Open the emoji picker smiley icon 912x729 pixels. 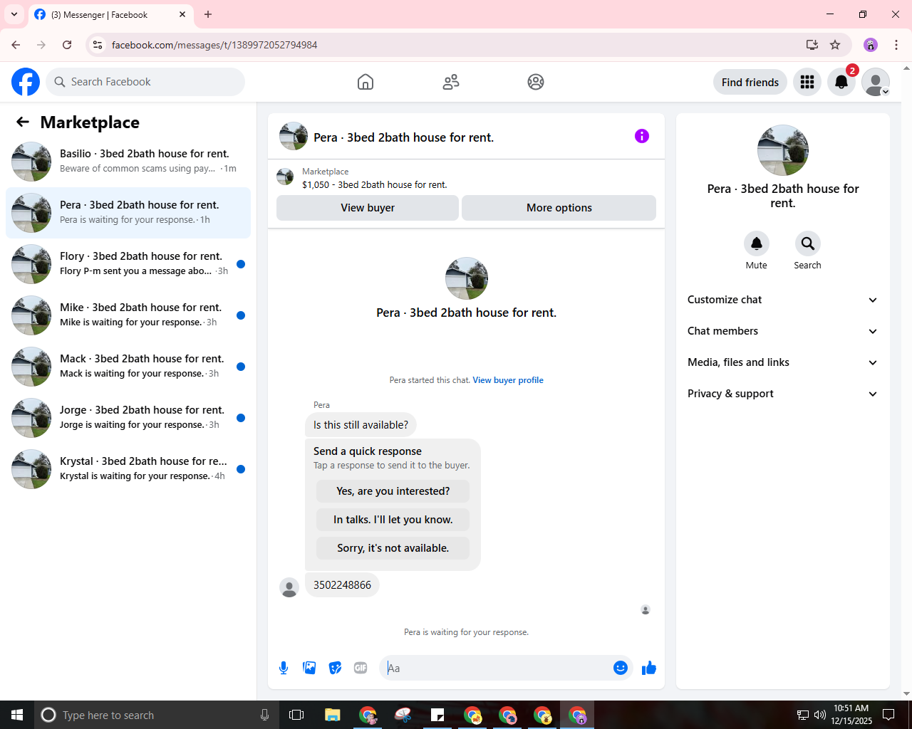tap(621, 668)
